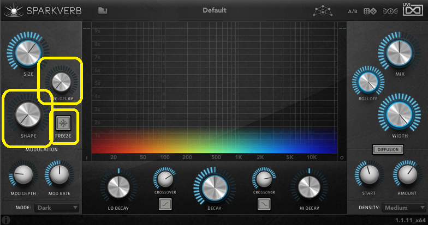
Task: Open the preset folder browser icon
Action: (x=103, y=10)
